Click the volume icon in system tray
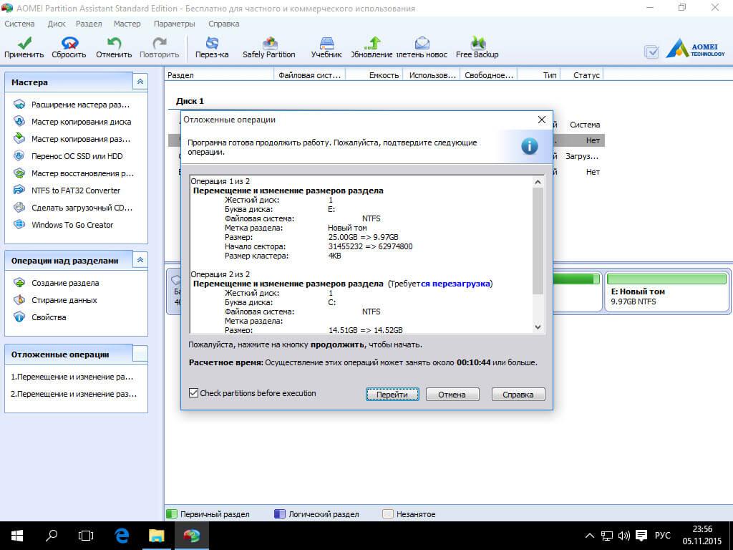Viewport: 733px width, 550px height. (x=623, y=536)
